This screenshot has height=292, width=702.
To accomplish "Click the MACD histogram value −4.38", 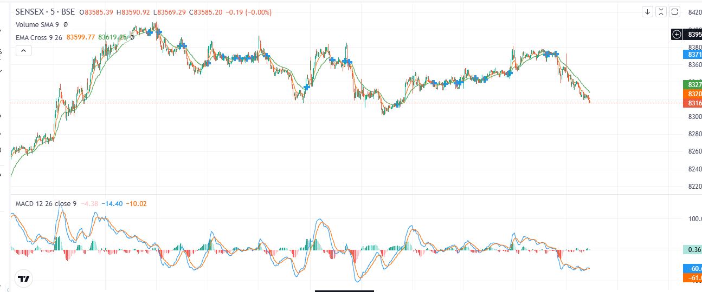I will (x=89, y=204).
